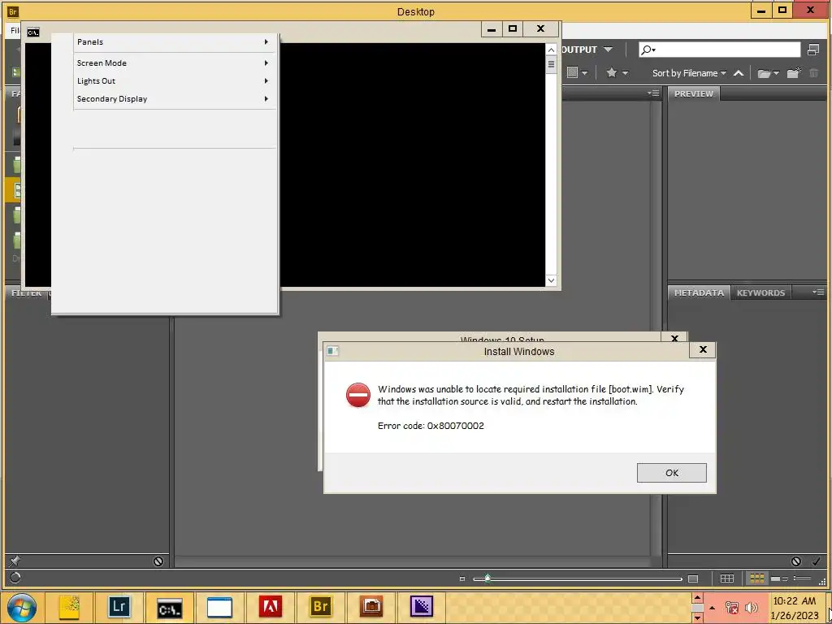Image resolution: width=832 pixels, height=624 pixels.
Task: Open Lightroom from the taskbar
Action: pos(119,607)
